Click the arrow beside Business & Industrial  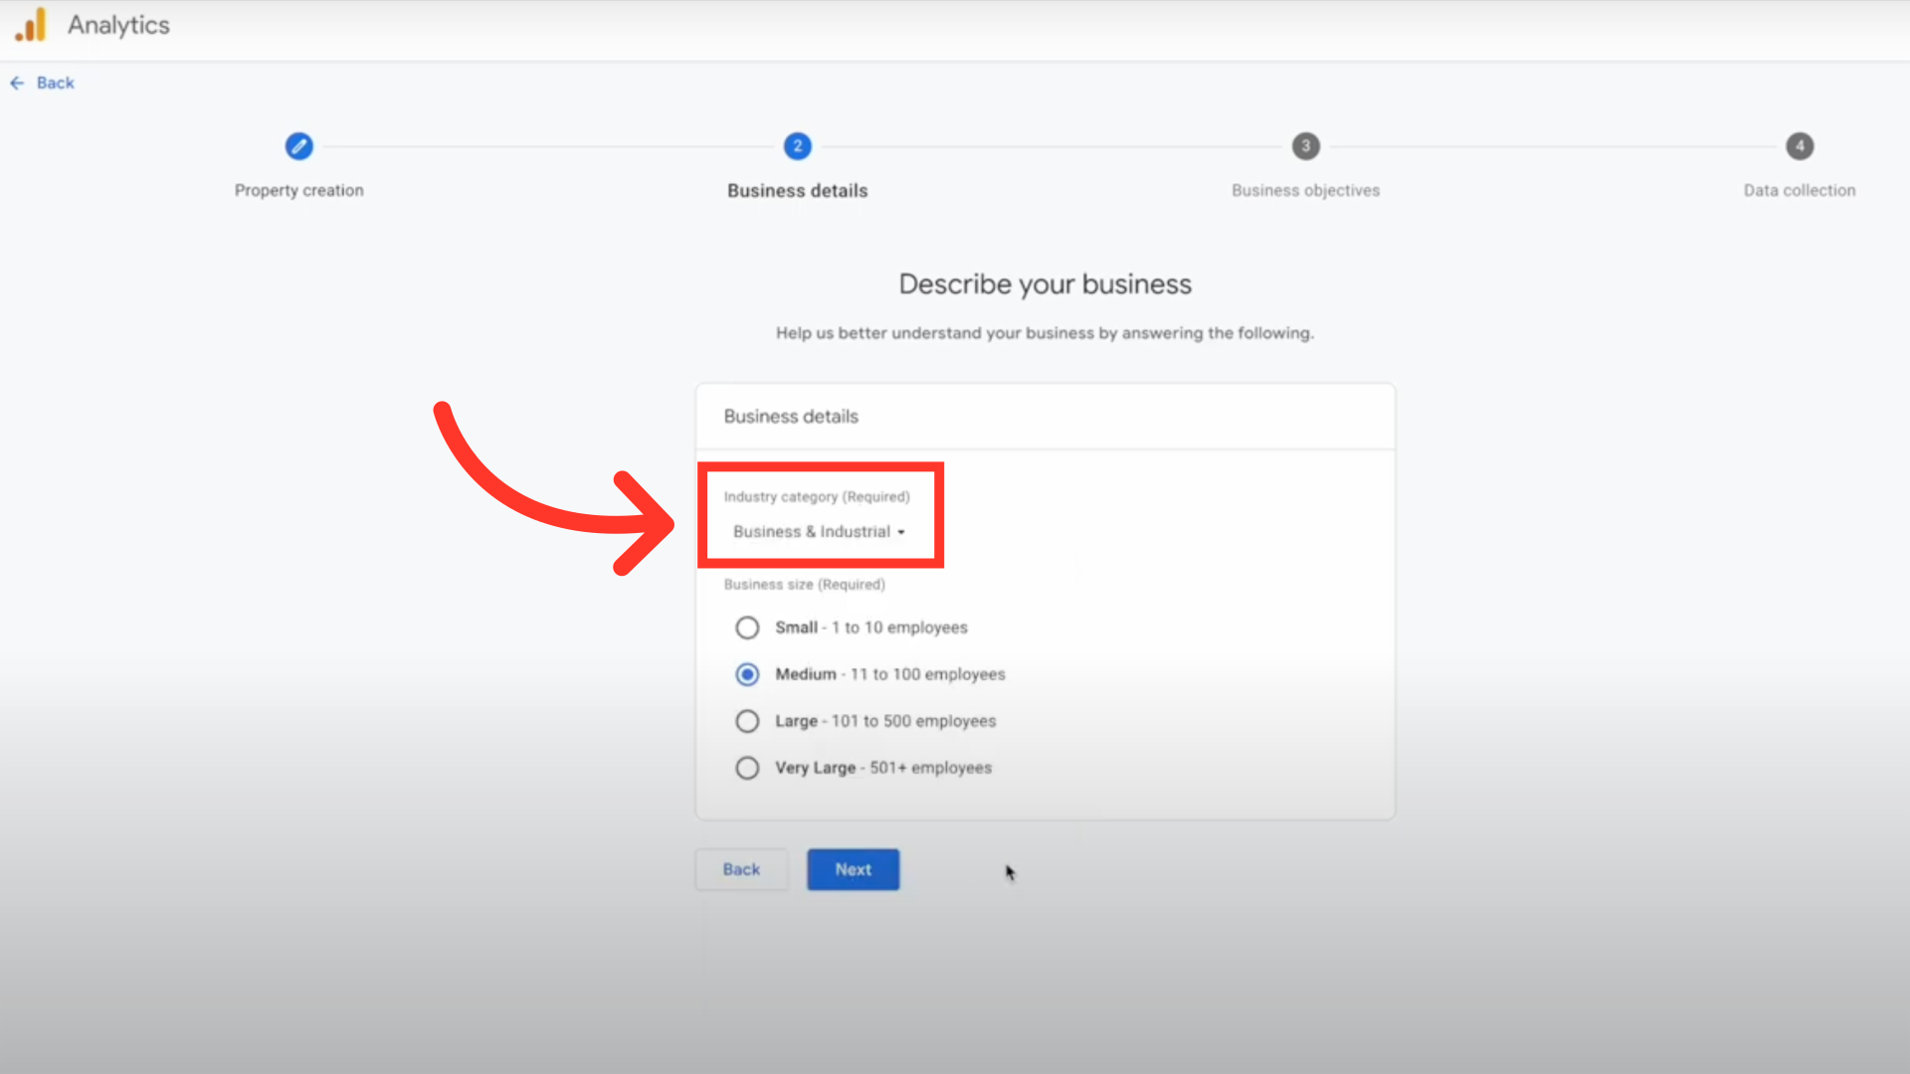coord(901,533)
